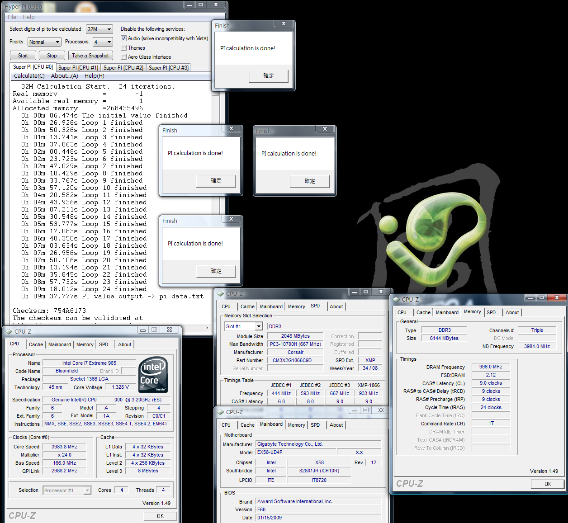Click CPU-Z icon in SPD window title bar
The height and width of the screenshot is (523, 568).
pyautogui.click(x=220, y=293)
